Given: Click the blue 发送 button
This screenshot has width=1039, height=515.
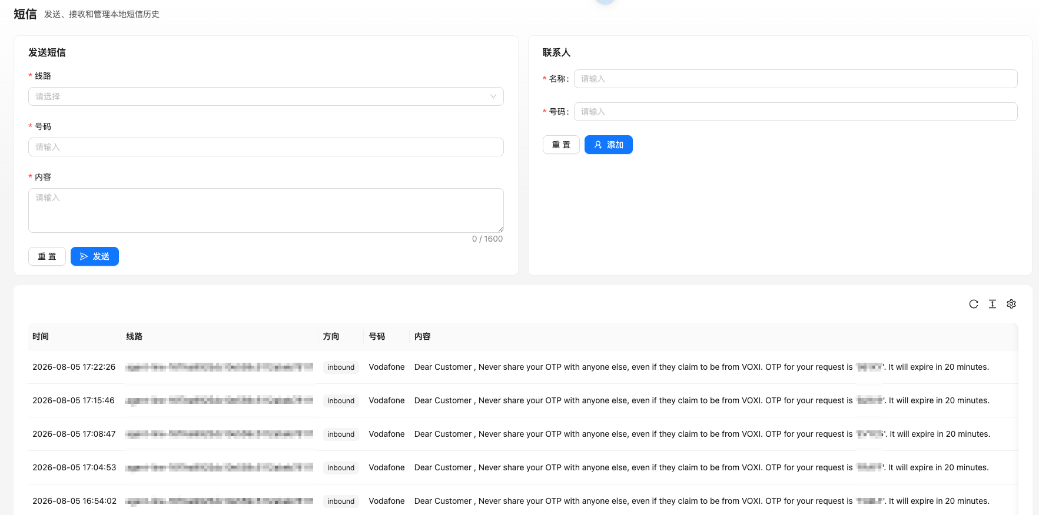Looking at the screenshot, I should [95, 256].
